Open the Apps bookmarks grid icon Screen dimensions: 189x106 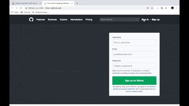pos(12,12)
